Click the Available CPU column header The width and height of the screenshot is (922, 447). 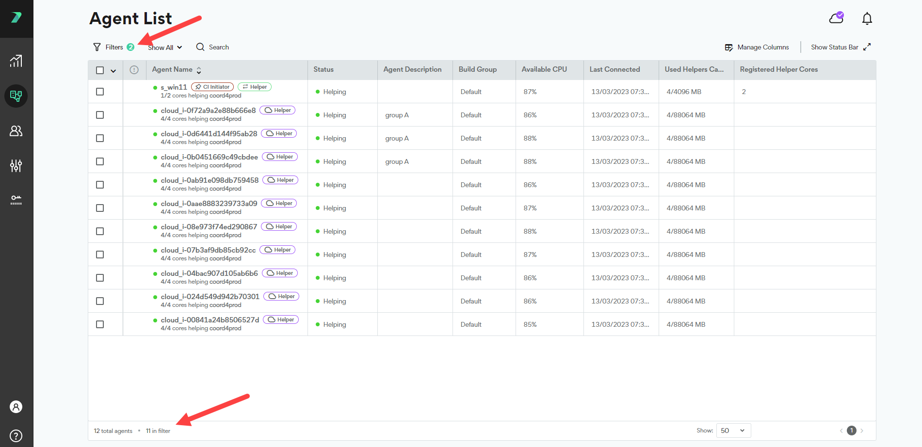544,70
